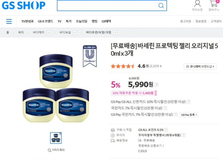Open the 2,229 reviews rating link
223x160 pixels.
pyautogui.click(x=155, y=66)
